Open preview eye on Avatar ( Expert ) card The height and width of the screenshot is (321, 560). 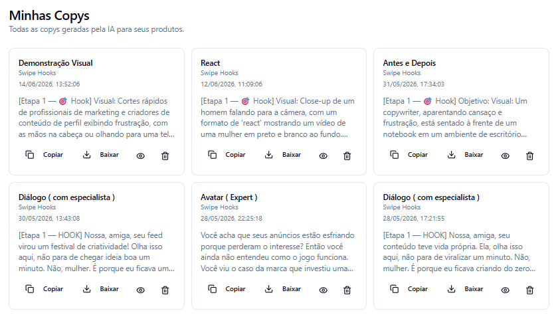tap(324, 290)
